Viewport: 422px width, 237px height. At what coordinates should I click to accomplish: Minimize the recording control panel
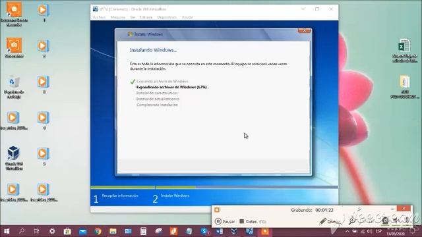tap(392, 209)
